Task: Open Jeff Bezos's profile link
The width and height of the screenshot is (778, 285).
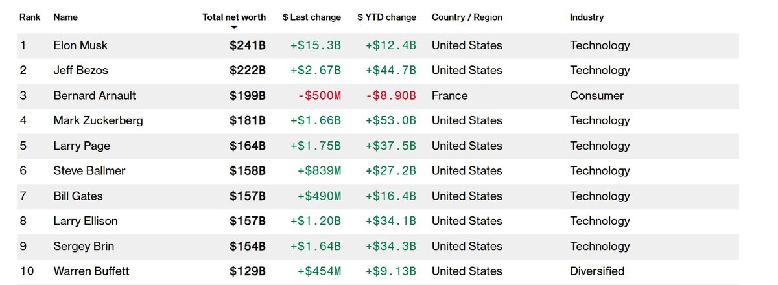Action: tap(80, 71)
